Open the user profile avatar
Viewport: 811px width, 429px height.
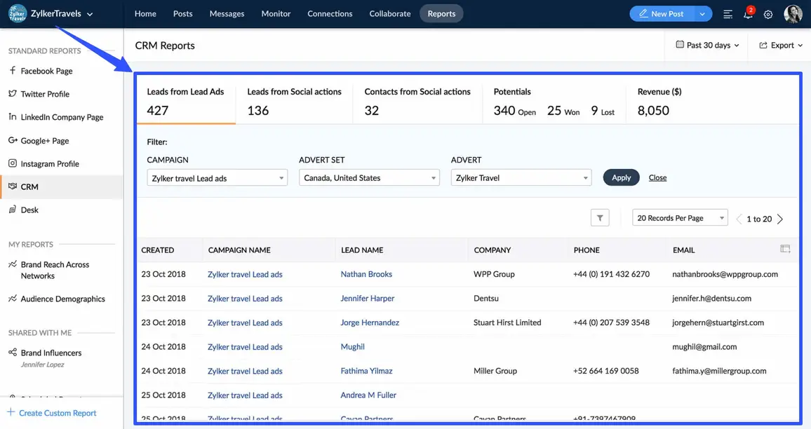[793, 14]
